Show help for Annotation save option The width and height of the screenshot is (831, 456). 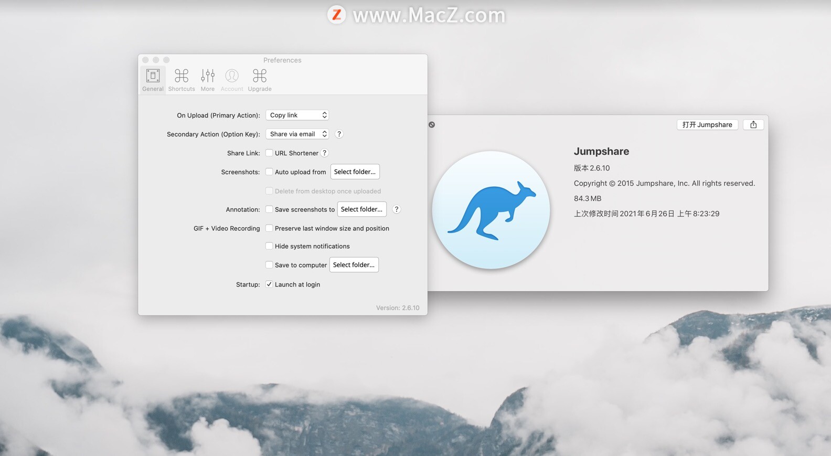pos(397,209)
